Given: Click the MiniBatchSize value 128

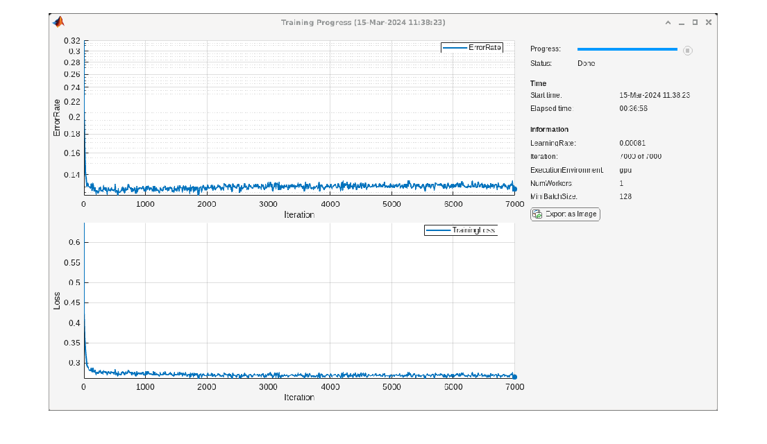Looking at the screenshot, I should (x=626, y=197).
